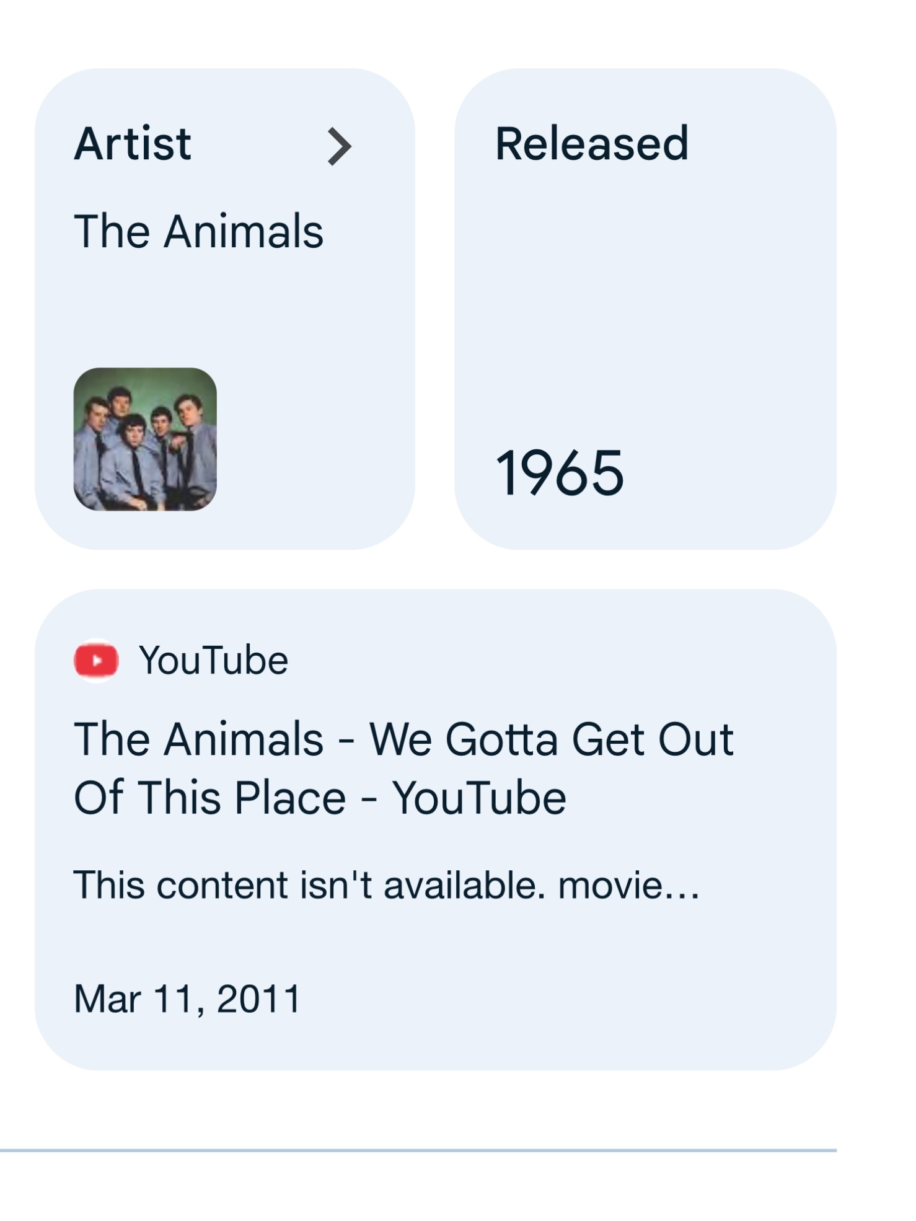The height and width of the screenshot is (1221, 916).
Task: Click the "Artist" card heading
Action: [133, 144]
